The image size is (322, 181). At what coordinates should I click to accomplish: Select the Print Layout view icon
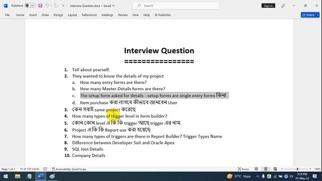(266, 169)
